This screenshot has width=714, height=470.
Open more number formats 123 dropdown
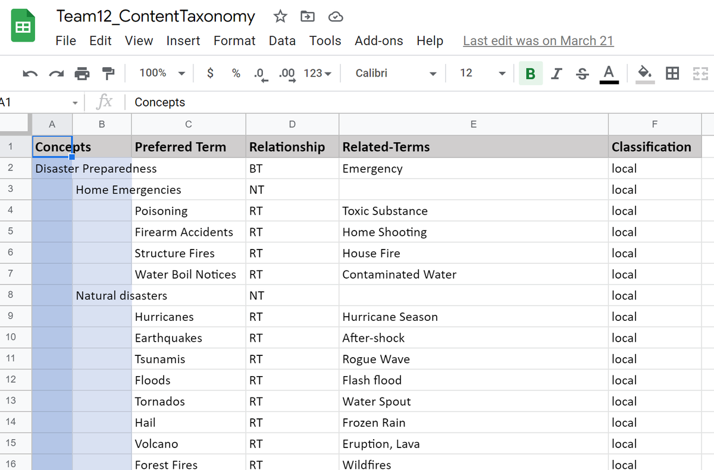pyautogui.click(x=317, y=73)
